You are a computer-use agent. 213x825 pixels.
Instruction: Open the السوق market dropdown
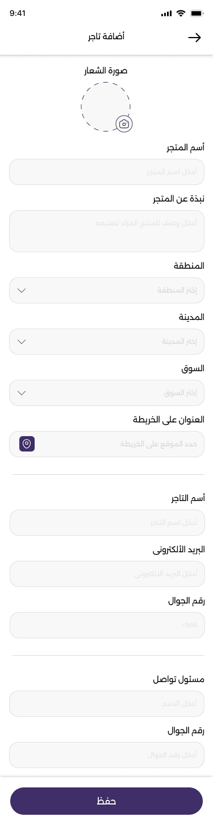click(107, 393)
